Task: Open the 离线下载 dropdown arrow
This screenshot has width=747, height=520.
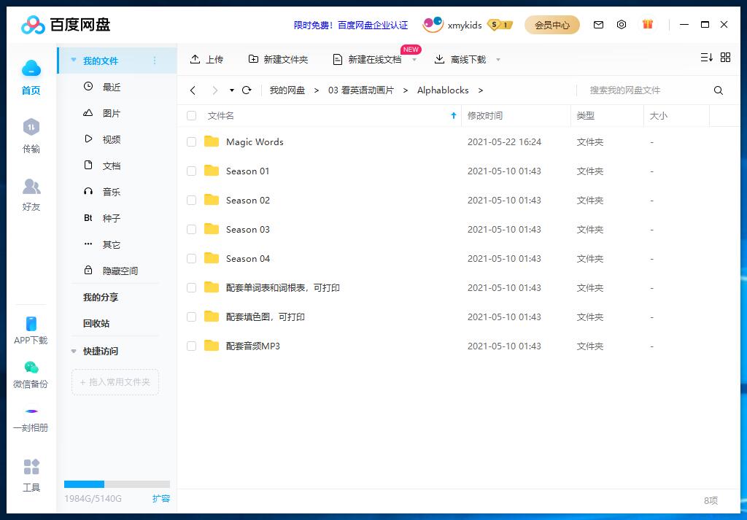Action: 498,60
